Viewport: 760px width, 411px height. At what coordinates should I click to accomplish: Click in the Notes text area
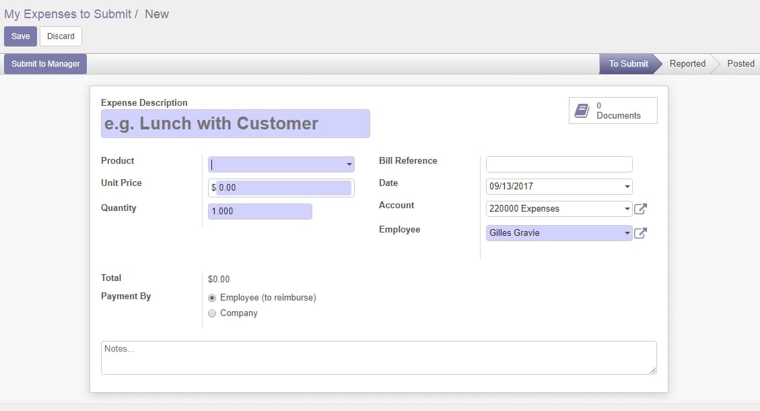click(x=379, y=358)
